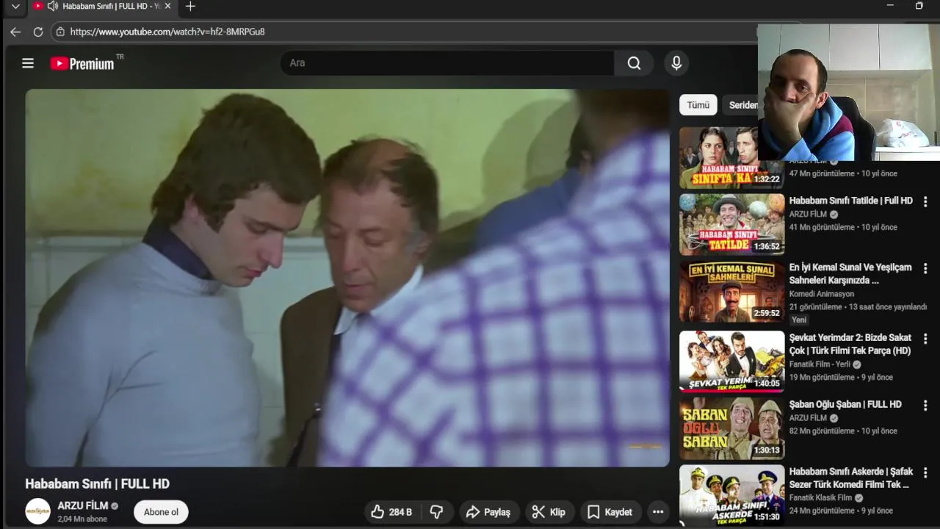Click the search magnifier button

[x=634, y=63]
